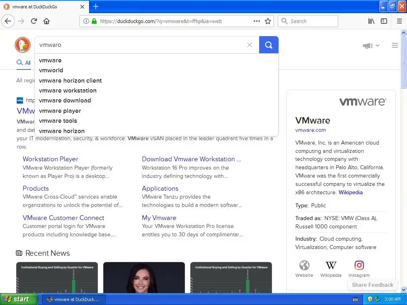Open VMware Wikipedia profile icon
This screenshot has height=305, width=407.
coord(331,265)
